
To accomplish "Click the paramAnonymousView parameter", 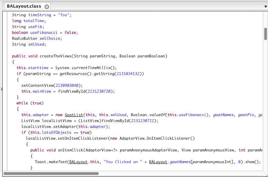I will click(213, 150).
